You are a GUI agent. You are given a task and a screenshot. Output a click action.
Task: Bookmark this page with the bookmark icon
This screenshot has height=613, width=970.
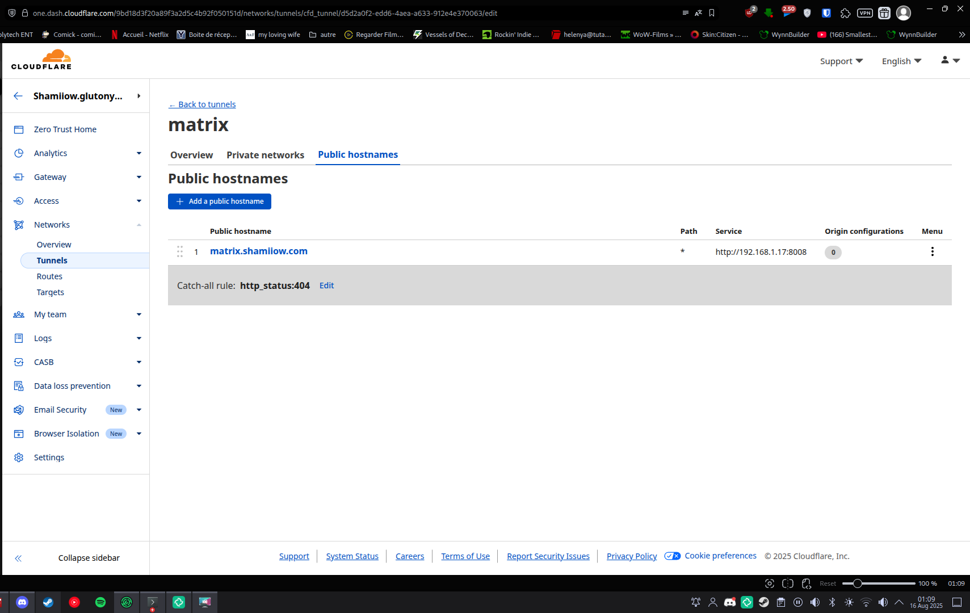point(712,12)
